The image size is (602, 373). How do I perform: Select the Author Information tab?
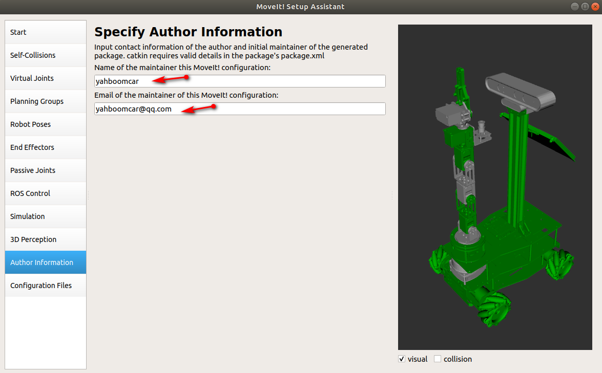(x=45, y=262)
